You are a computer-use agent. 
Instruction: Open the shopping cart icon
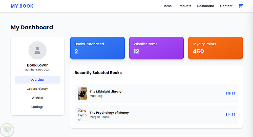click(x=241, y=6)
